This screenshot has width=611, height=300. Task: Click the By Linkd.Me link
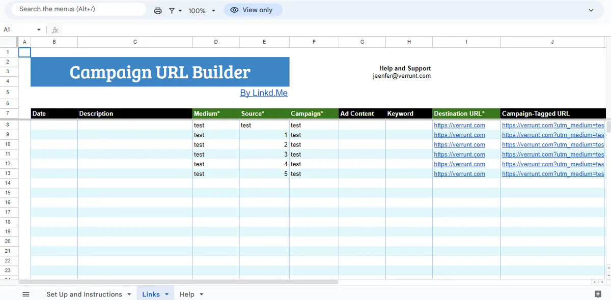pyautogui.click(x=264, y=93)
